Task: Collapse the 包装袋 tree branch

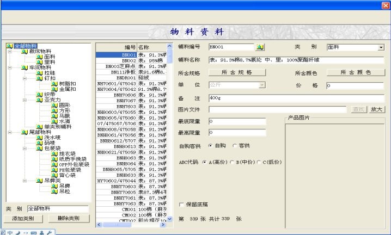Action: coord(25,149)
